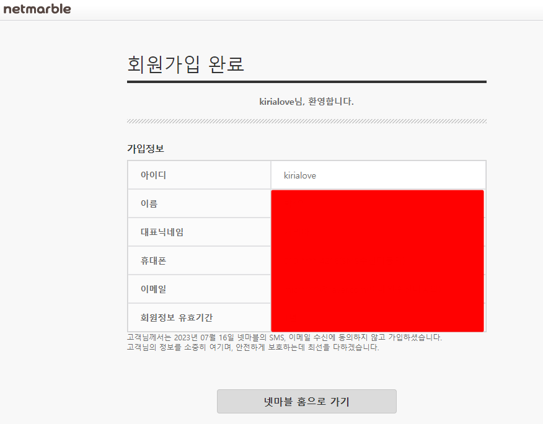
Task: Click the 이메일 row label
Action: pos(153,289)
